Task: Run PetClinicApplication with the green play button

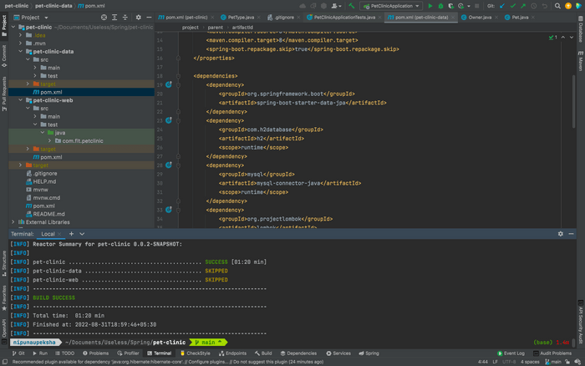Action: [x=430, y=6]
